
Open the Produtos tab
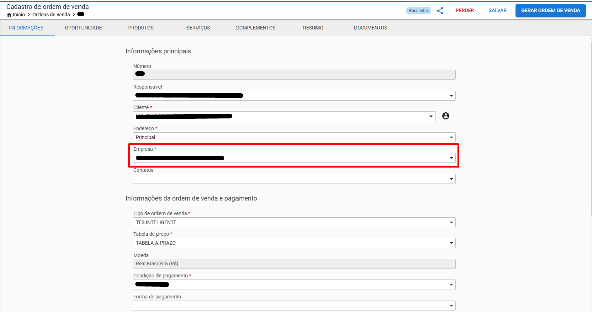[x=141, y=28]
